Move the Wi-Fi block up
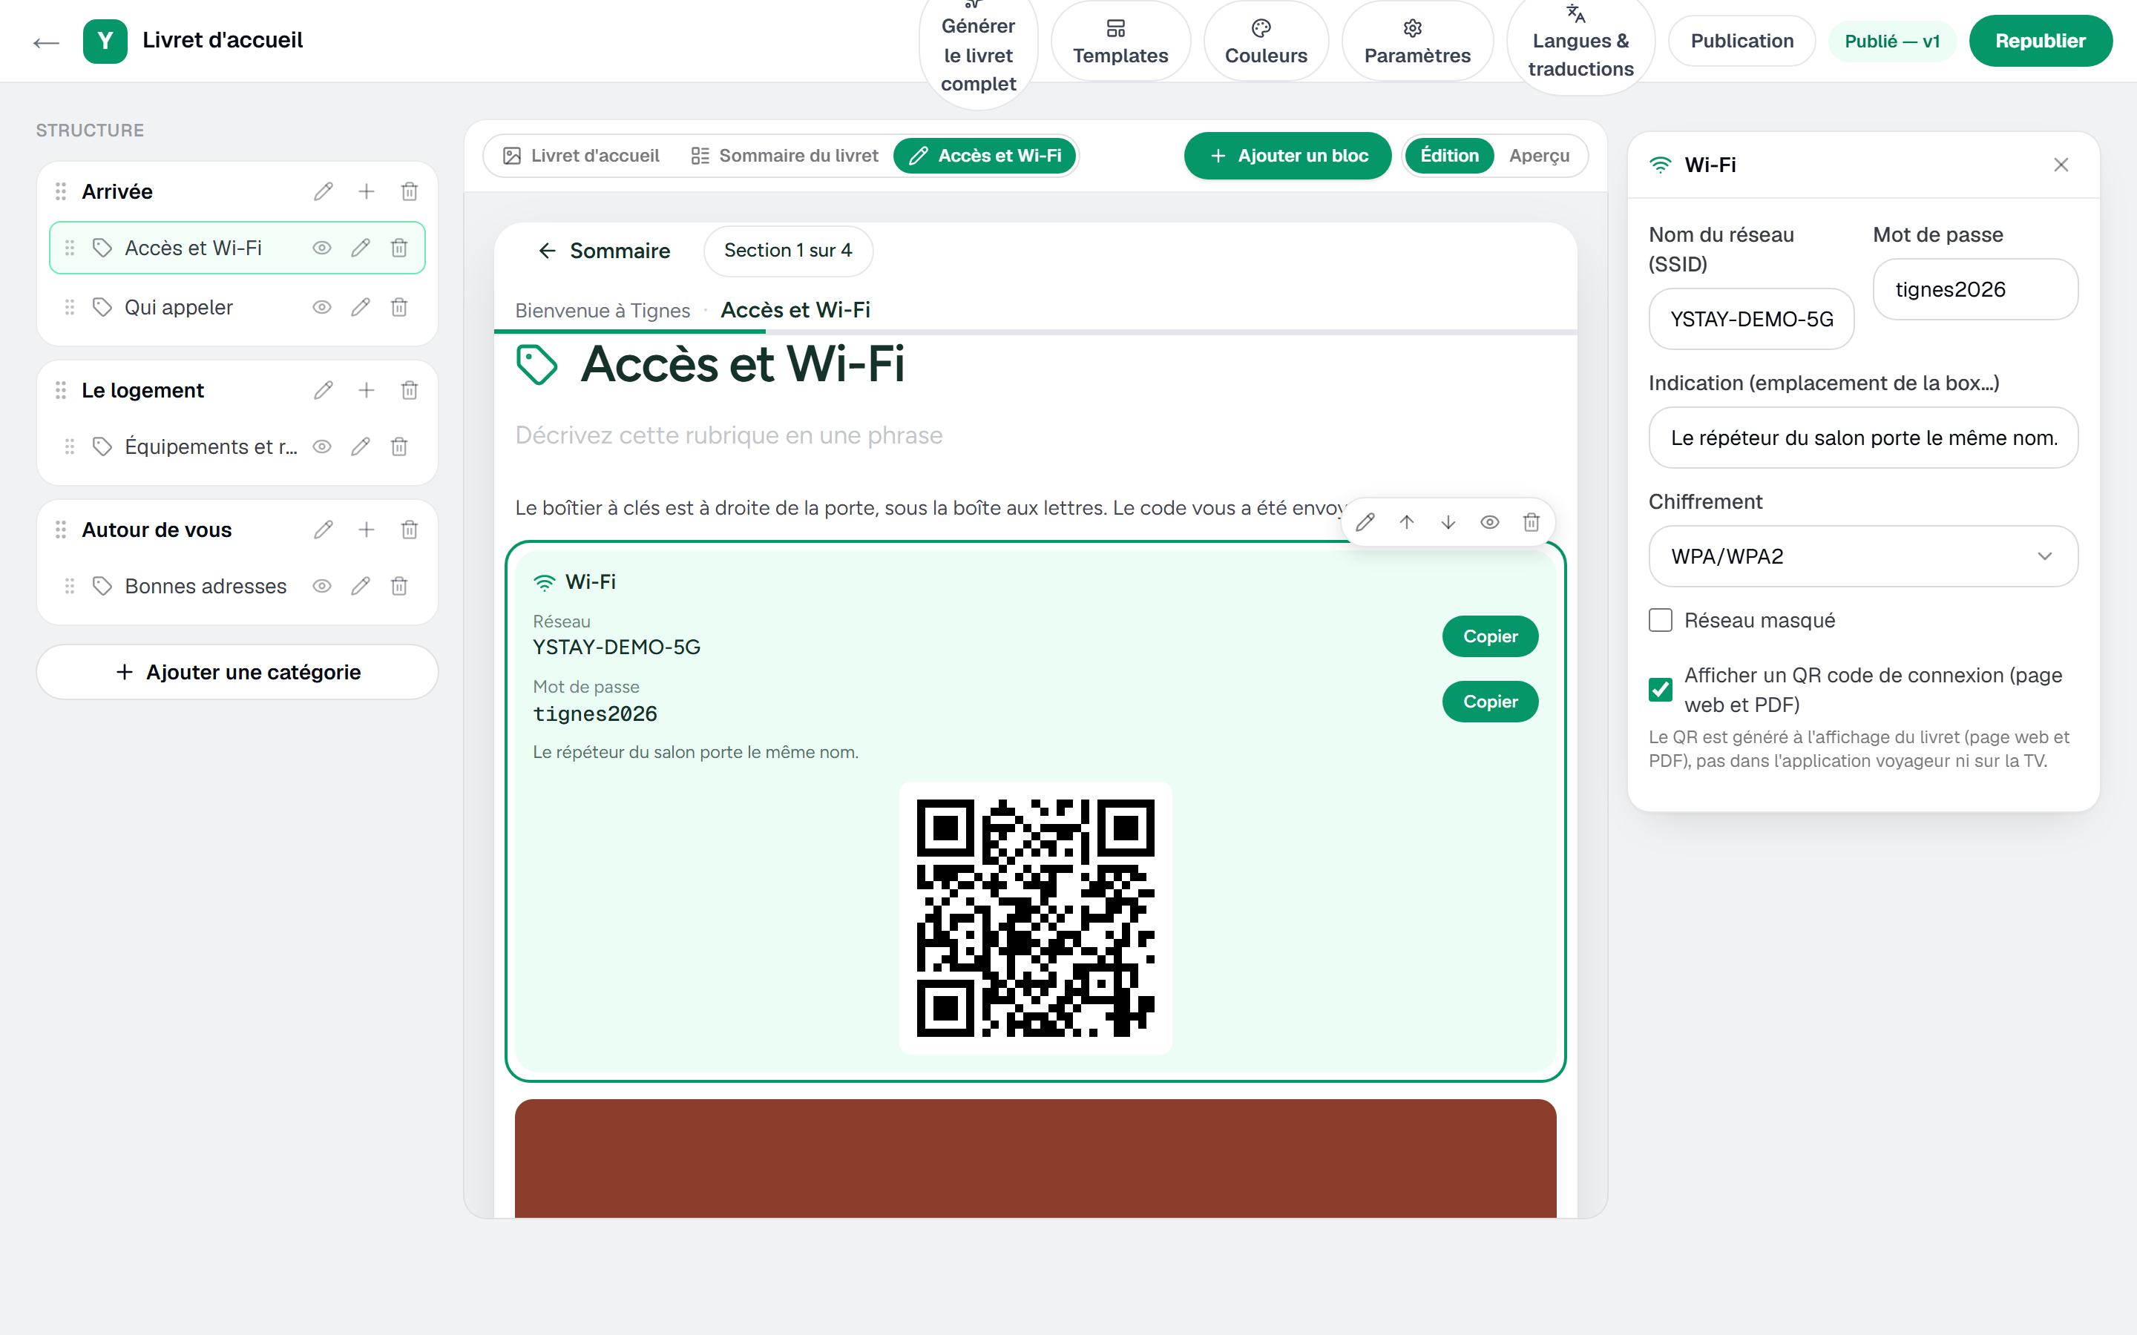This screenshot has height=1335, width=2137. click(1407, 523)
